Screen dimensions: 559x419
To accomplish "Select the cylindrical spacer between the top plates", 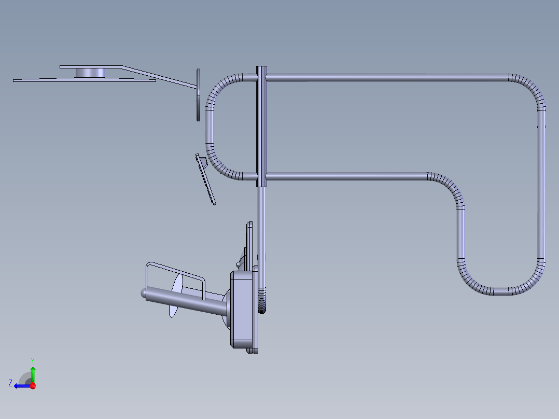I will (90, 73).
